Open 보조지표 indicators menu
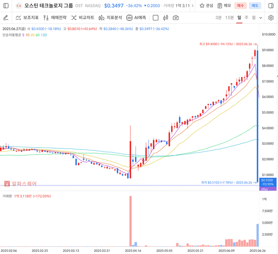The image size is (278, 254). (27, 17)
